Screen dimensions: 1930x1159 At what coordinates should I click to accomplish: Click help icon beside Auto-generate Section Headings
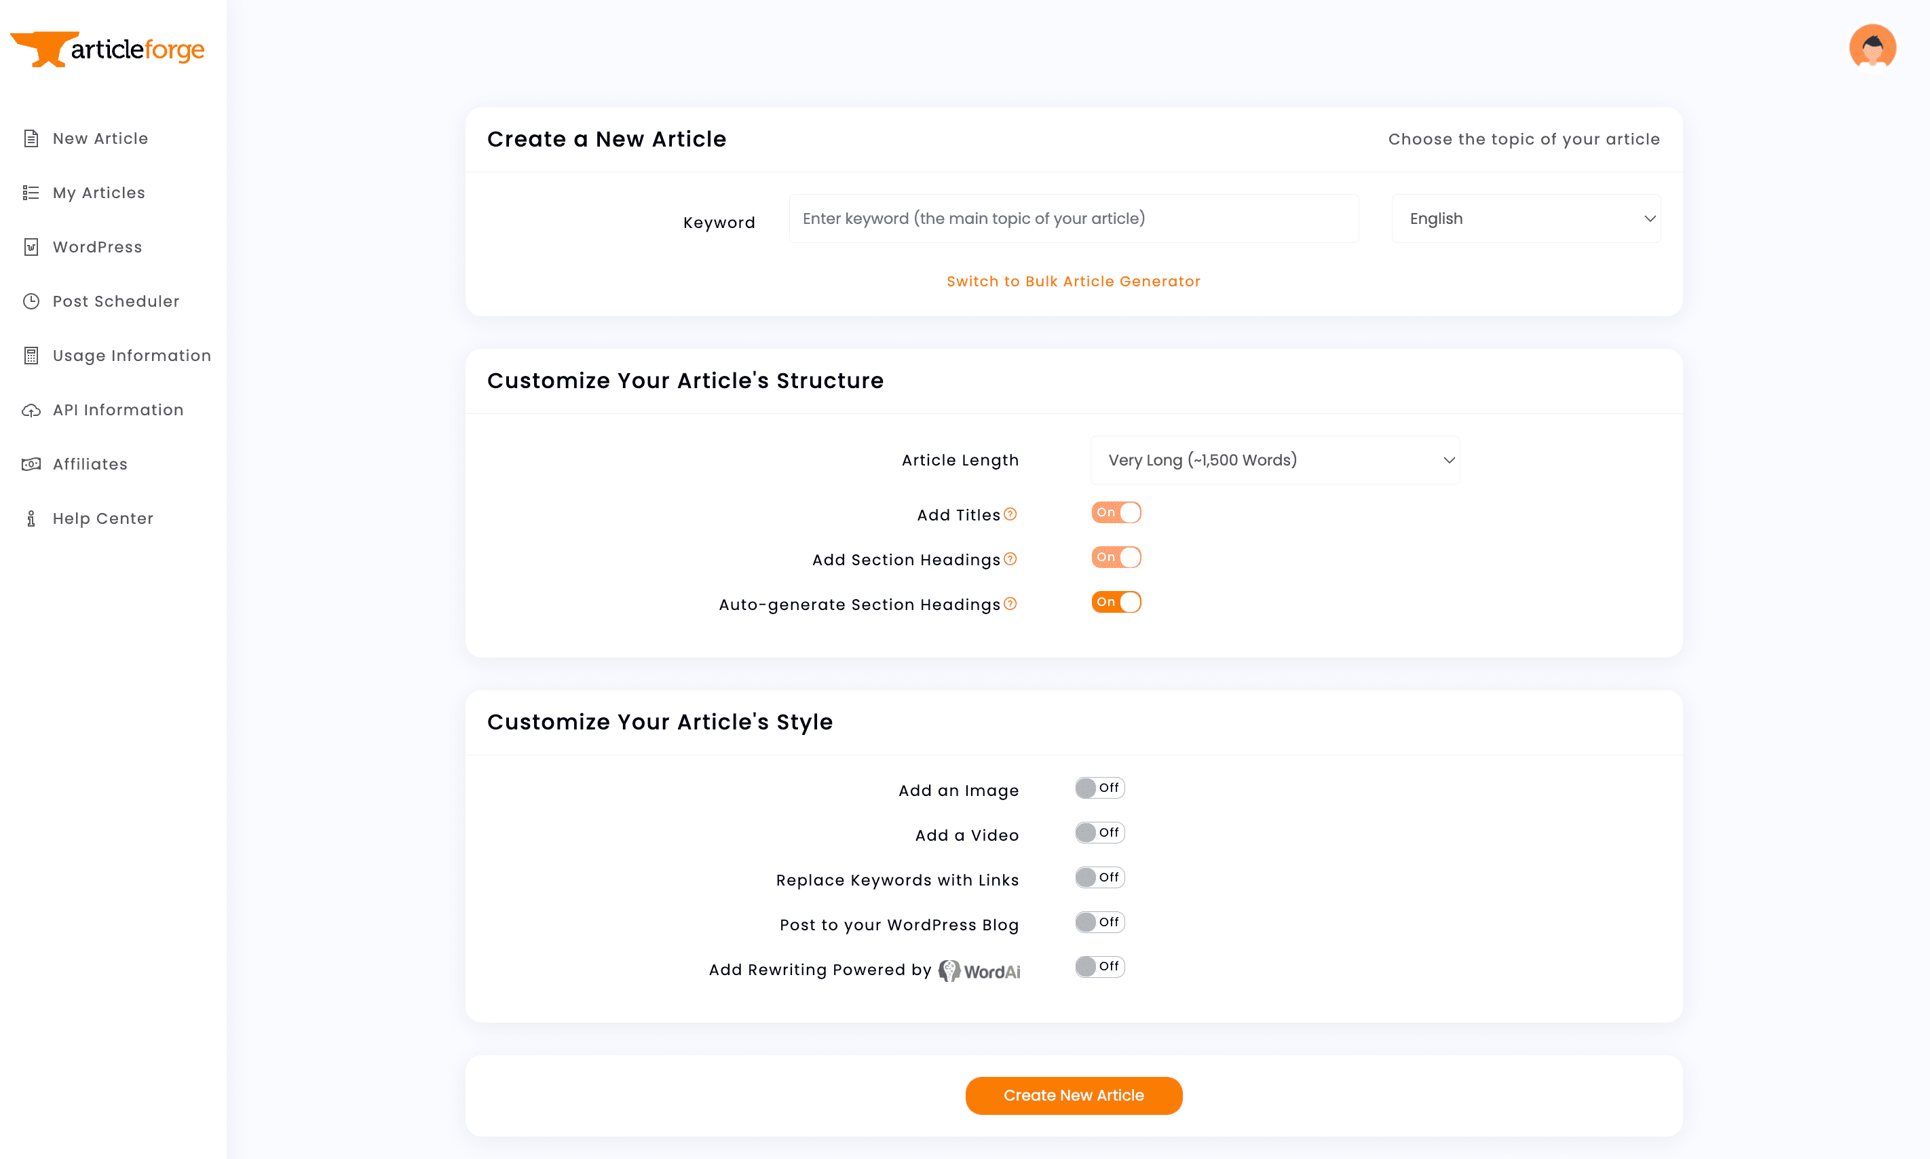[1010, 604]
